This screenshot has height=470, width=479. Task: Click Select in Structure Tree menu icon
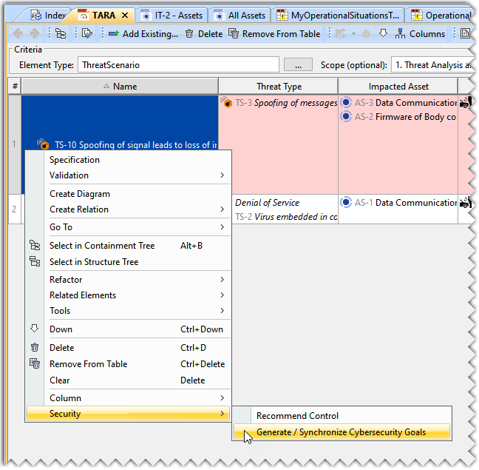pos(34,262)
